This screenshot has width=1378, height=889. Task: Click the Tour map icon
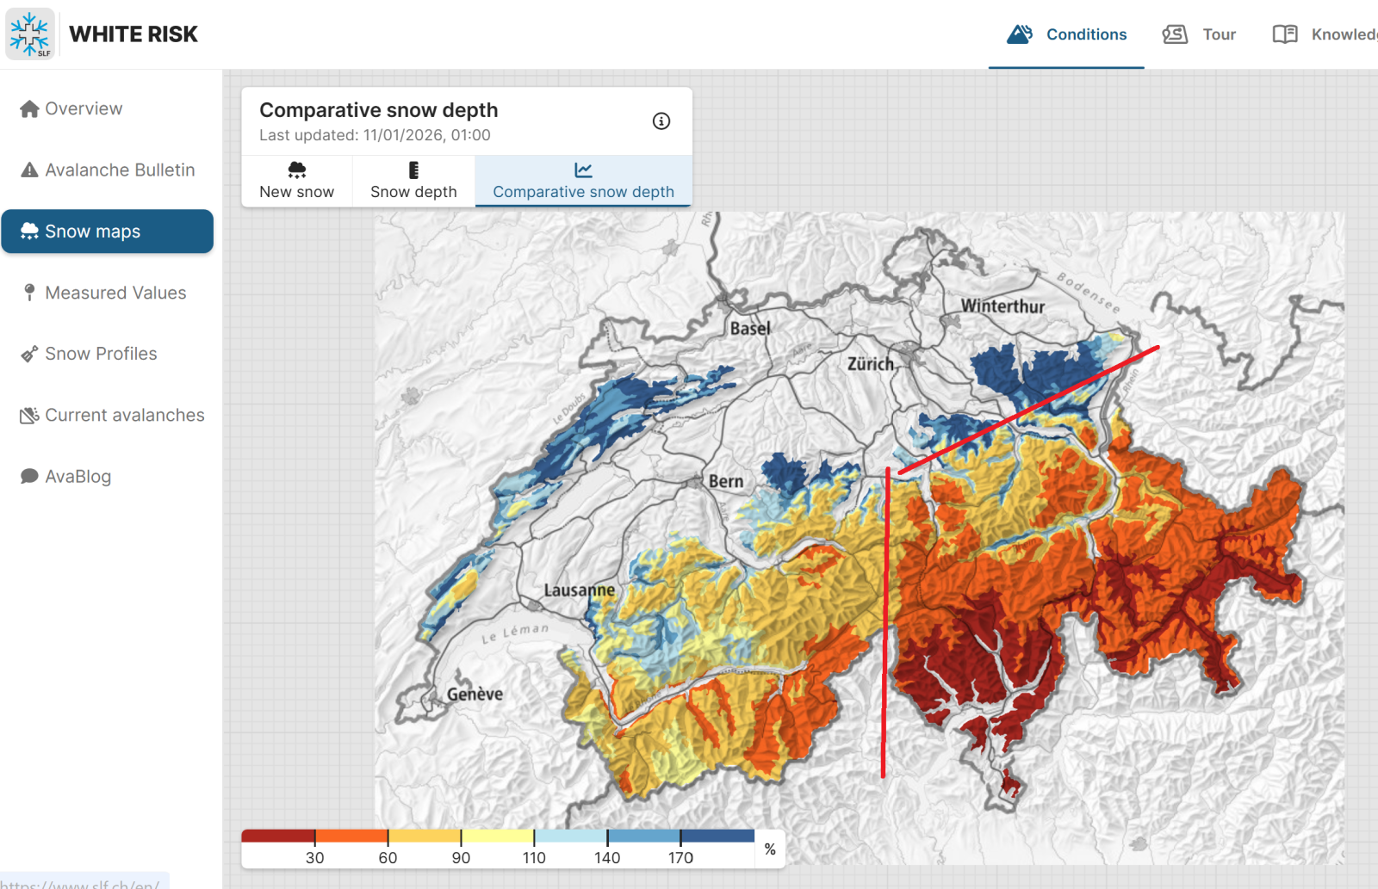1175,34
